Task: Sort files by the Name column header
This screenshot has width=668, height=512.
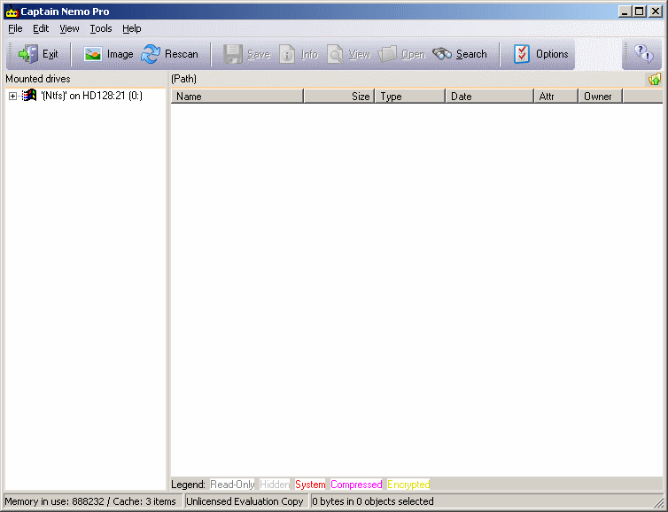Action: click(x=237, y=97)
